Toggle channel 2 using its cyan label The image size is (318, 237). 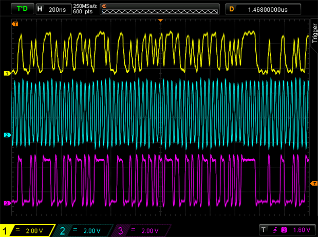(62, 231)
